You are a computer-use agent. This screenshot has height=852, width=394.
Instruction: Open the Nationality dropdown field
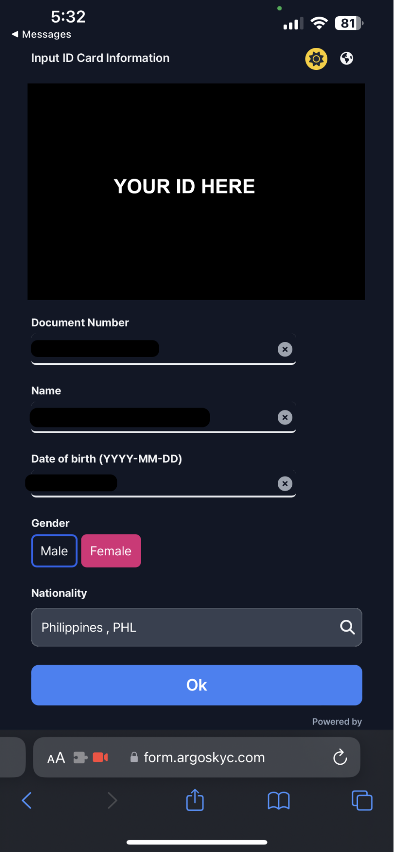196,627
